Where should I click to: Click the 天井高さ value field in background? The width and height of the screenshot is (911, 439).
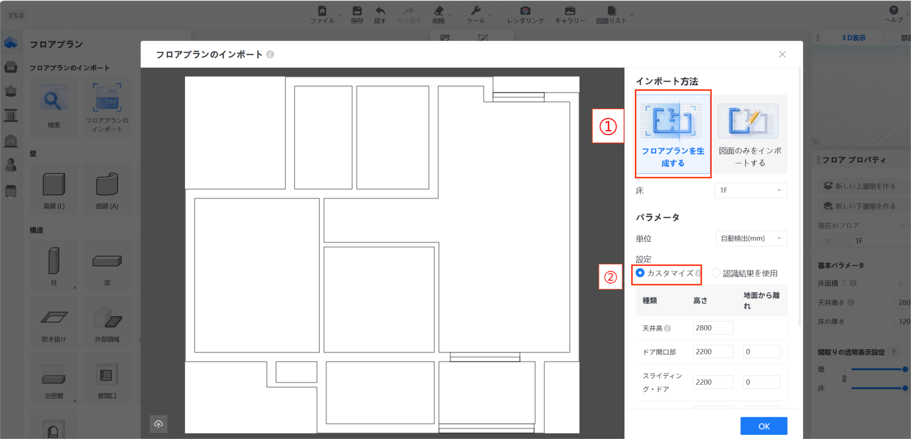tap(903, 302)
